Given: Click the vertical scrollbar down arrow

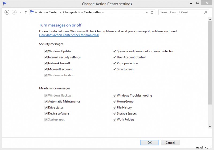Looking at the screenshot, I should (210, 127).
